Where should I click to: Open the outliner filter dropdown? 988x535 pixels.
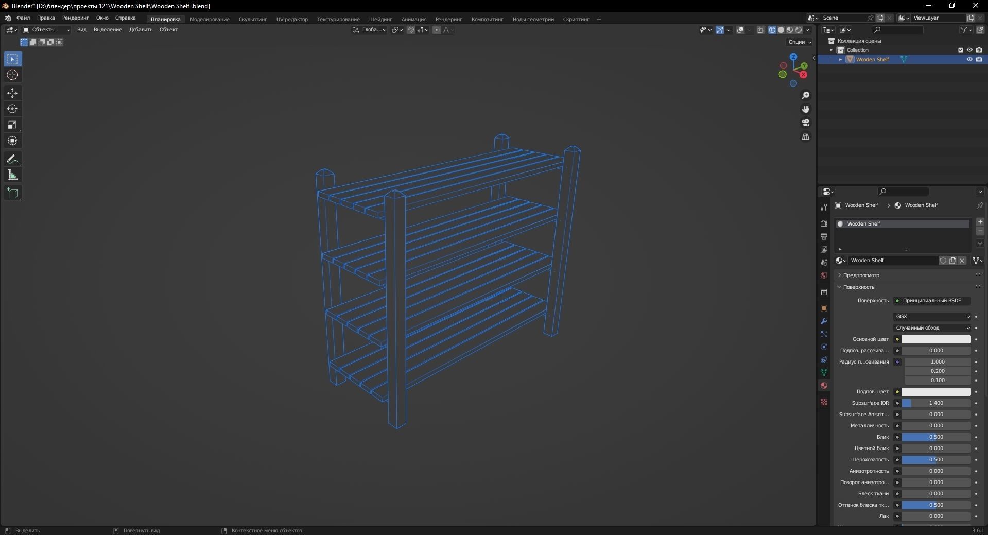pyautogui.click(x=966, y=30)
